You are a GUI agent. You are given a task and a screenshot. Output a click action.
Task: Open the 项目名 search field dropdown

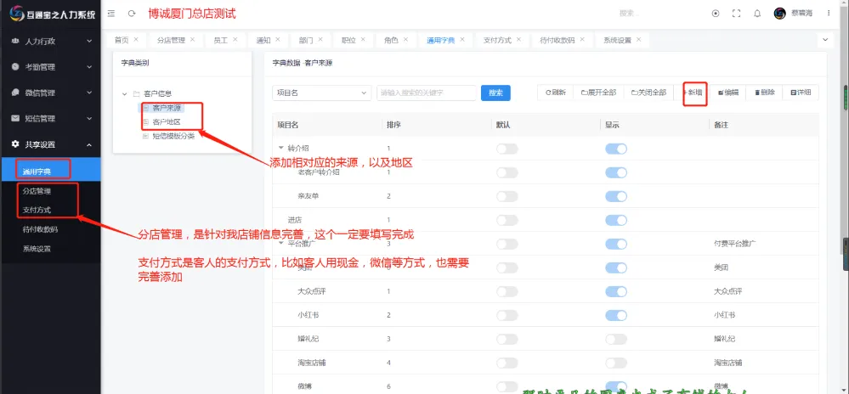(321, 93)
